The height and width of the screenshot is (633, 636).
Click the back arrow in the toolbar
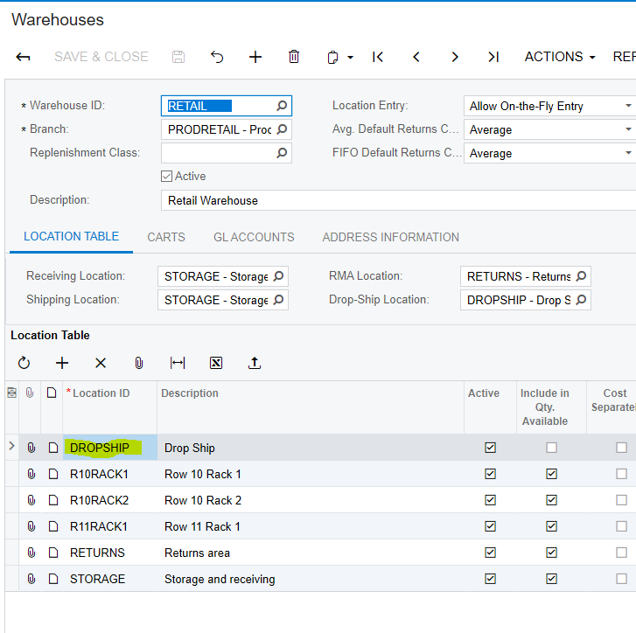[x=24, y=57]
